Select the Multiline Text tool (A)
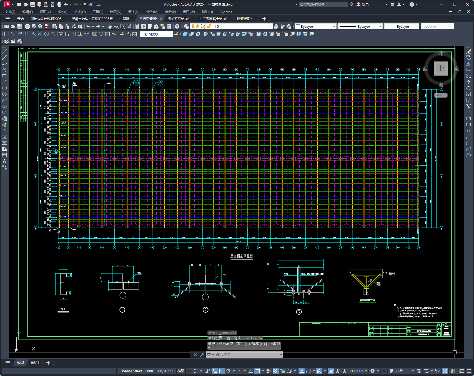 [4, 161]
